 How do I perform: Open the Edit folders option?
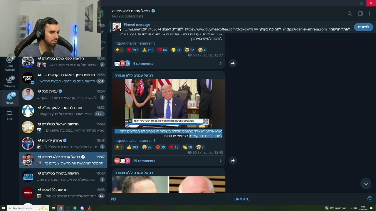point(9,115)
